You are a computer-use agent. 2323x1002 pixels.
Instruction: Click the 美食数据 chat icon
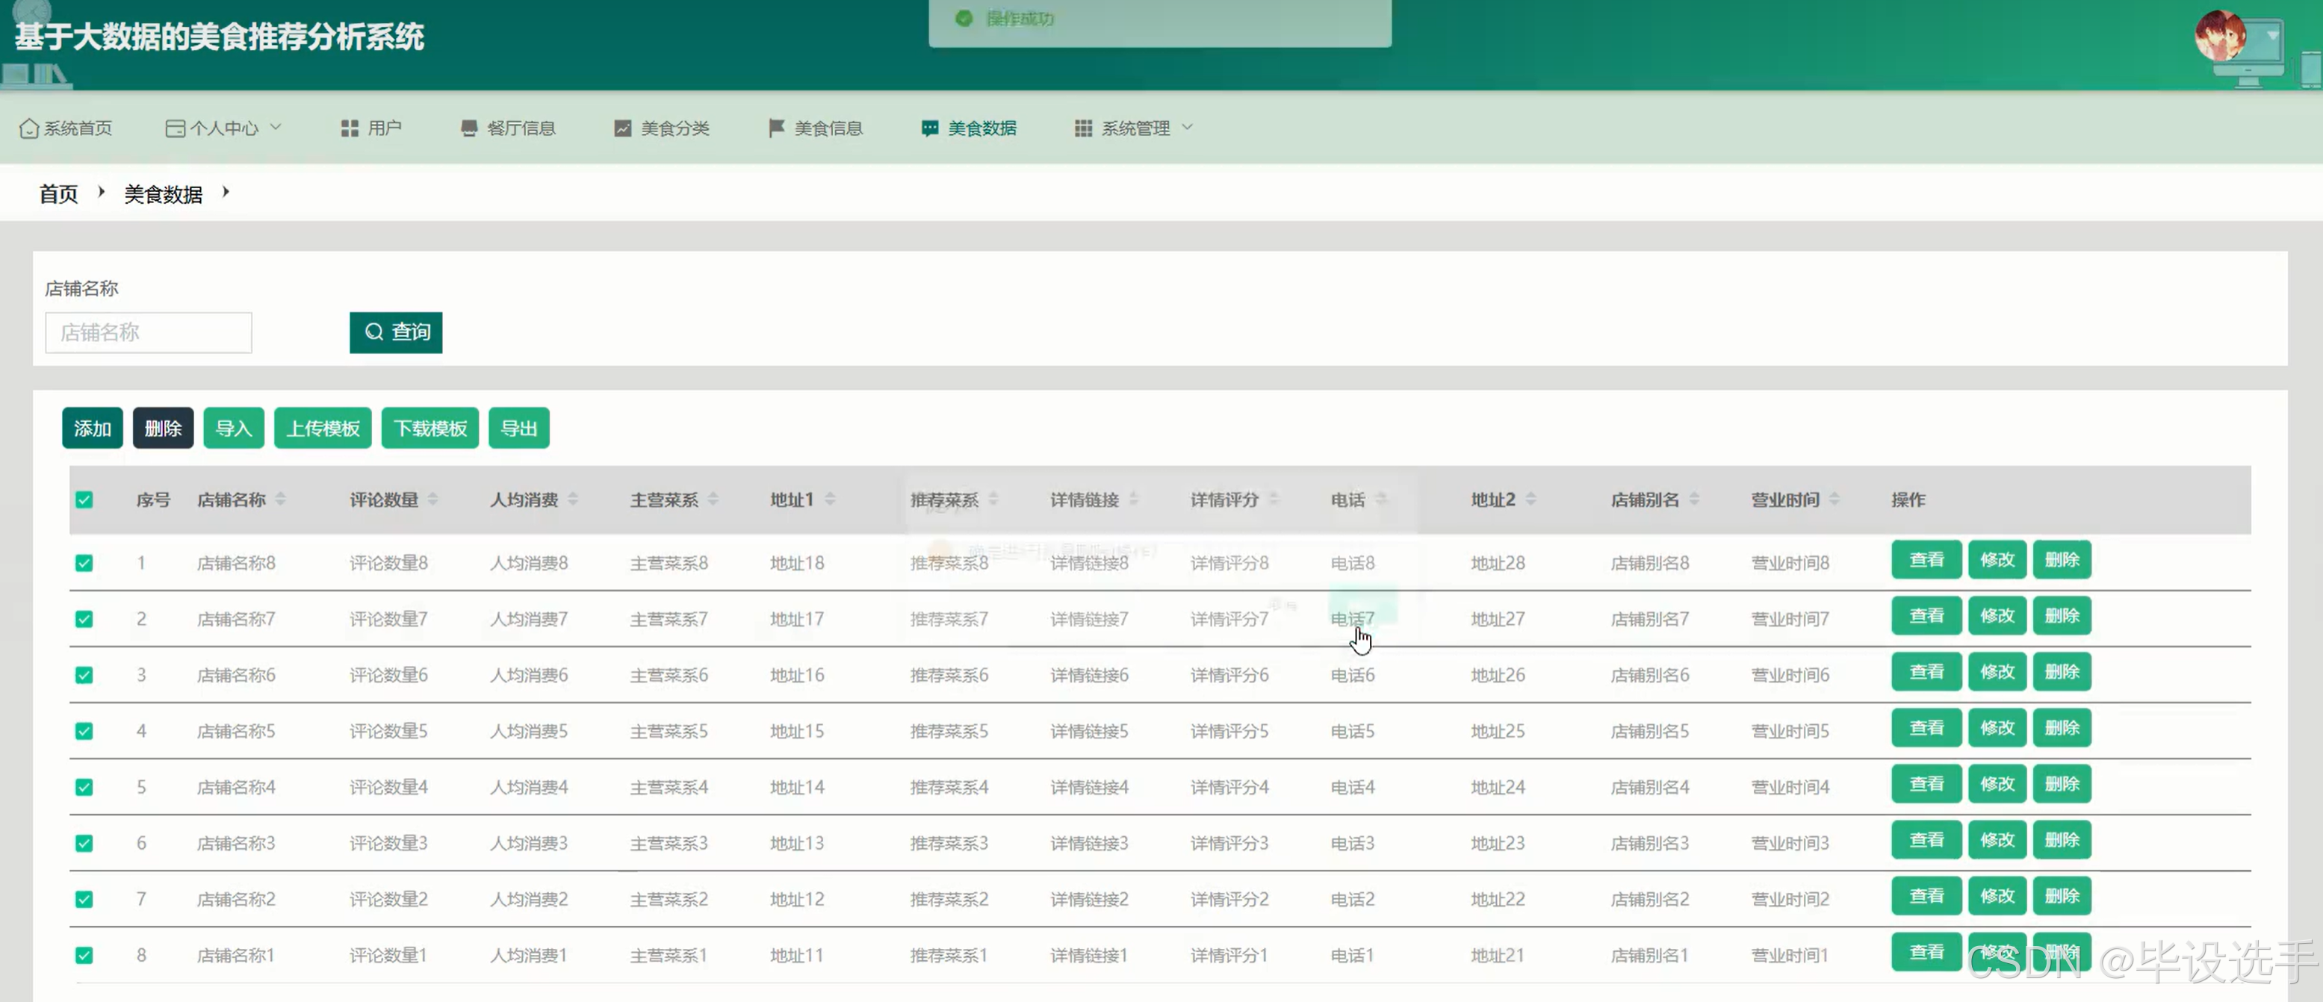929,128
